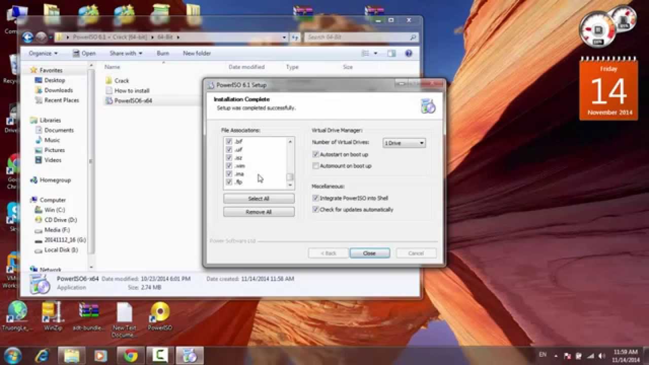The height and width of the screenshot is (365, 649).
Task: Uncheck the .ima file association
Action: [229, 174]
